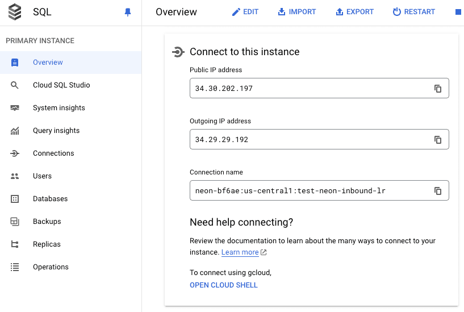Copy the Public IP address value
Image resolution: width=464 pixels, height=312 pixels.
pos(438,89)
